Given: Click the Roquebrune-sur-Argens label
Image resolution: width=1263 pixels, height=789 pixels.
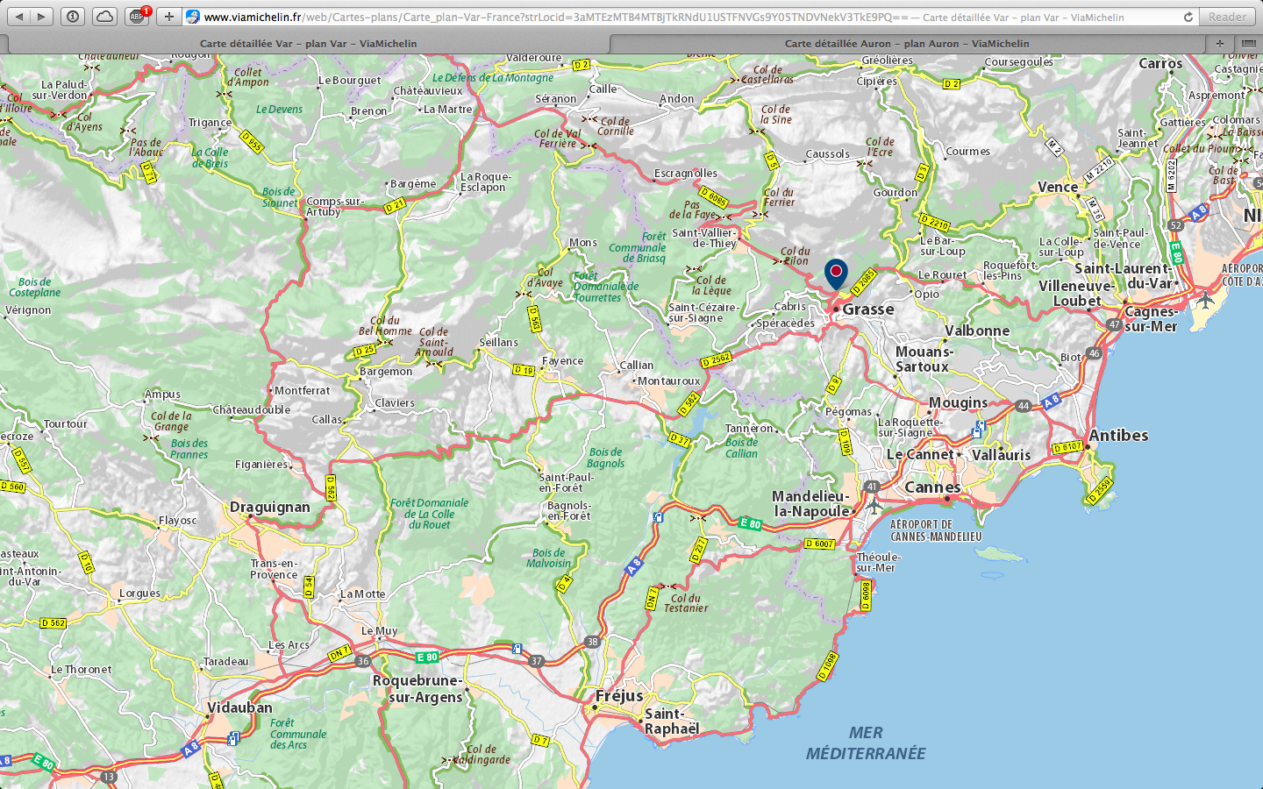Looking at the screenshot, I should point(417,689).
